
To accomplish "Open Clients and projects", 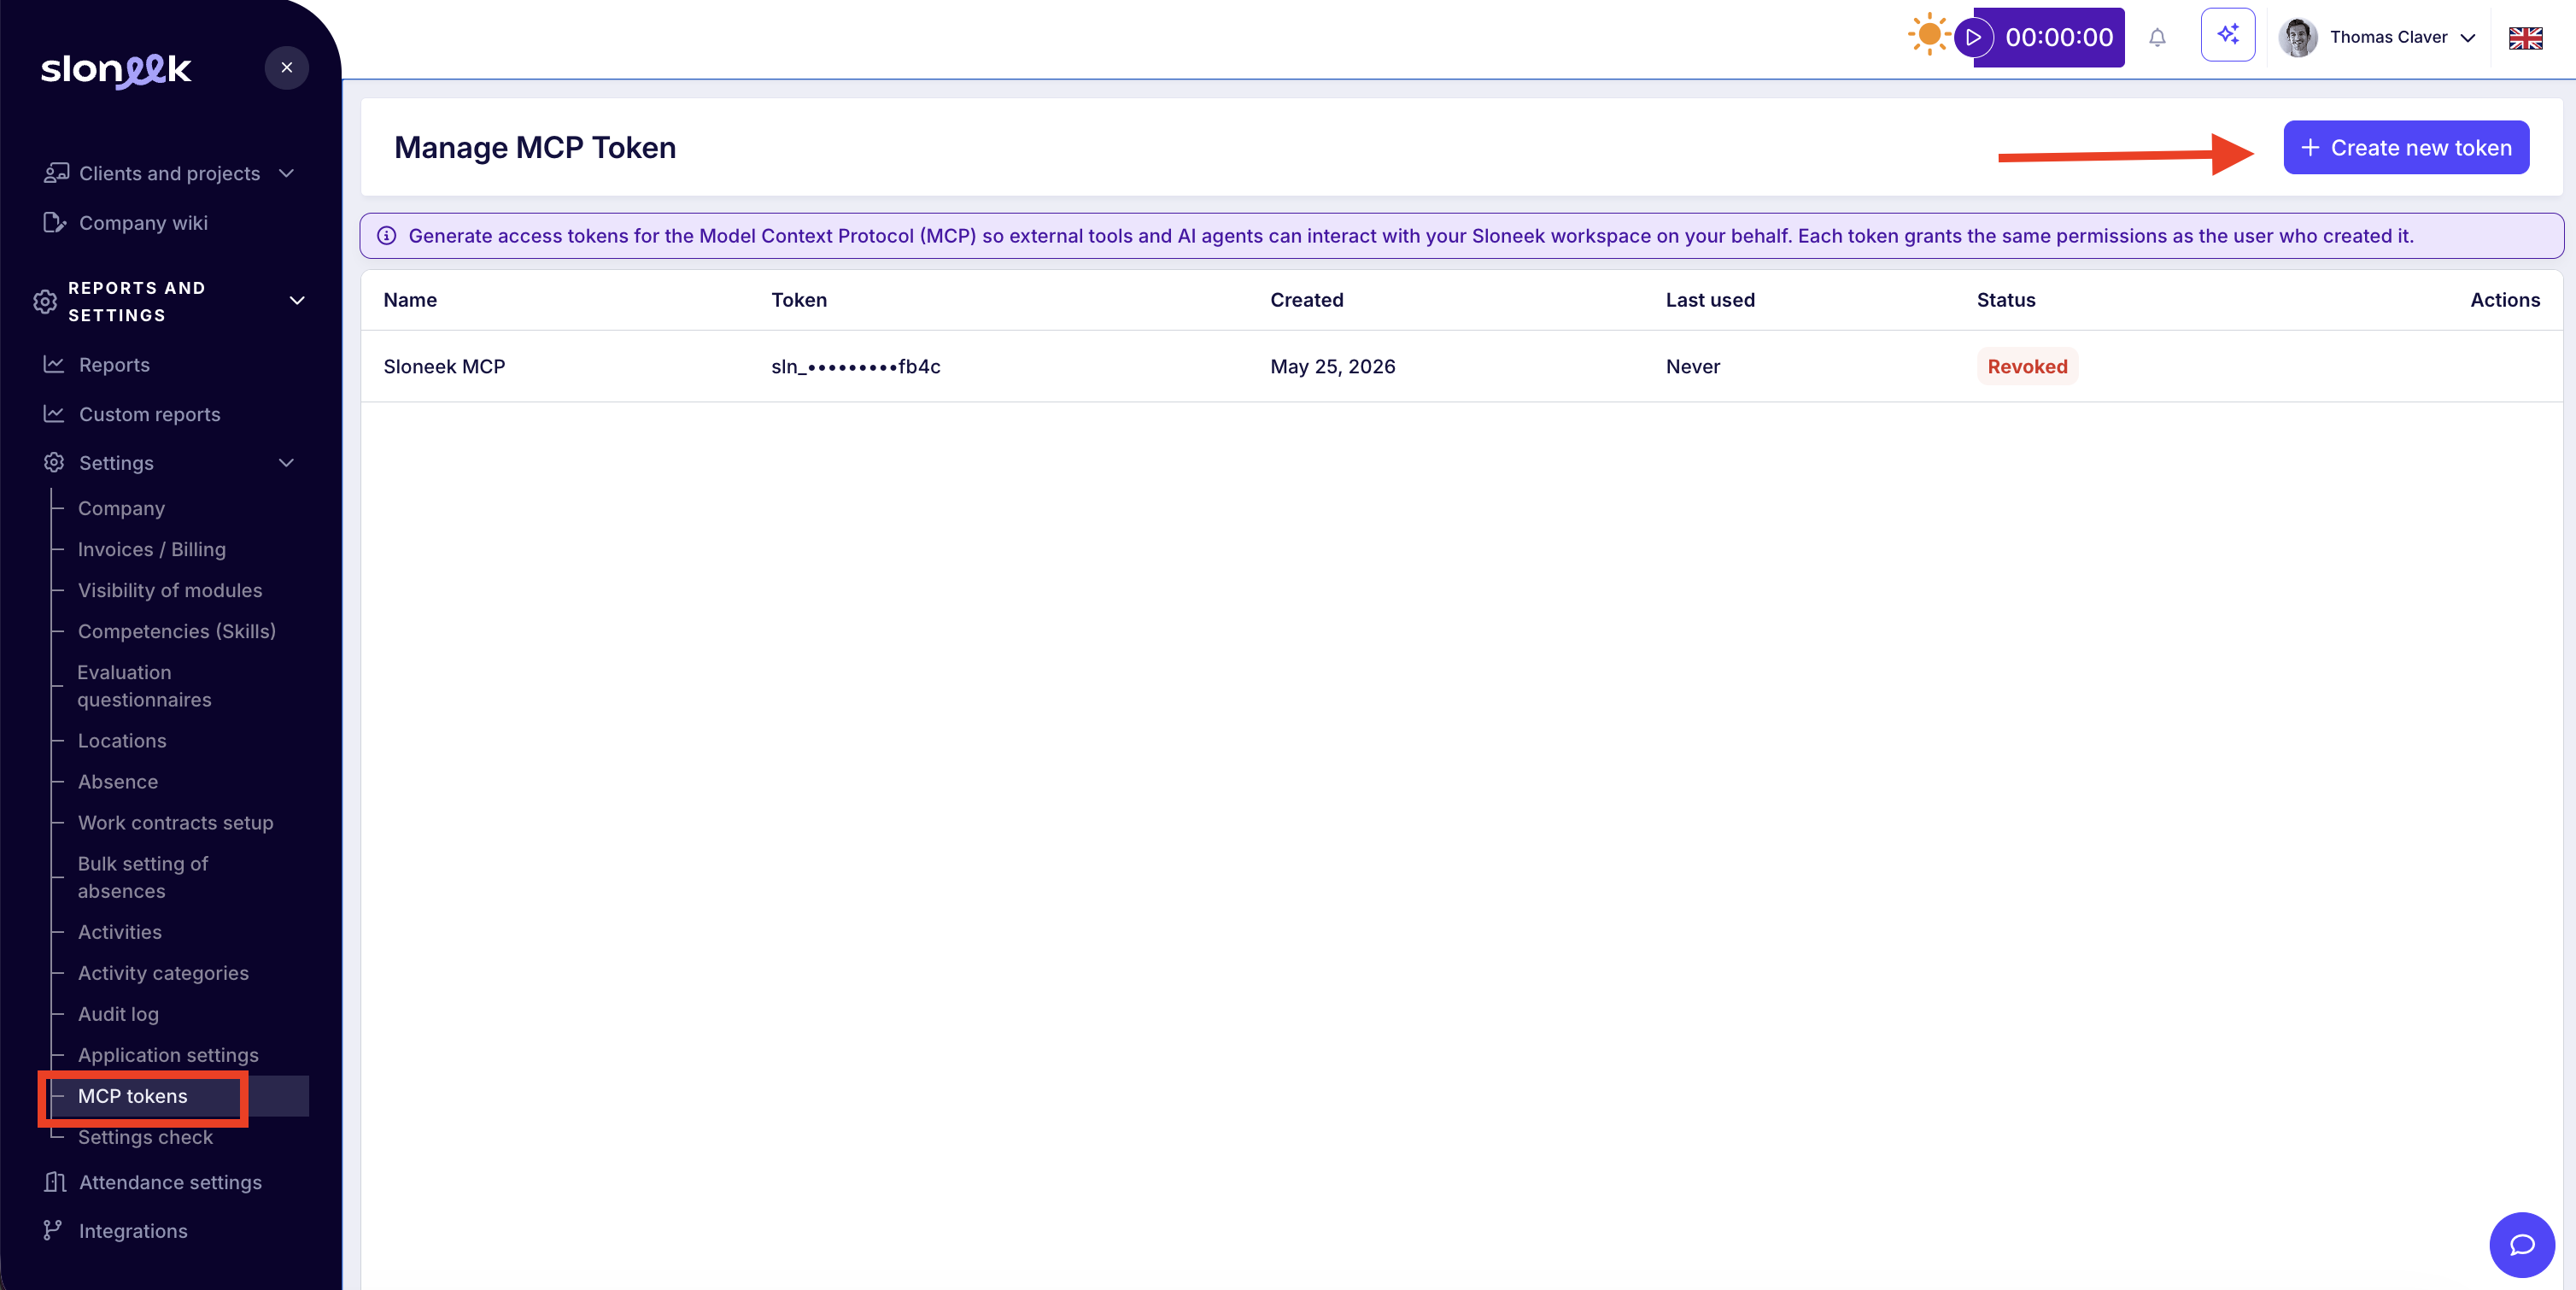I will tap(169, 173).
